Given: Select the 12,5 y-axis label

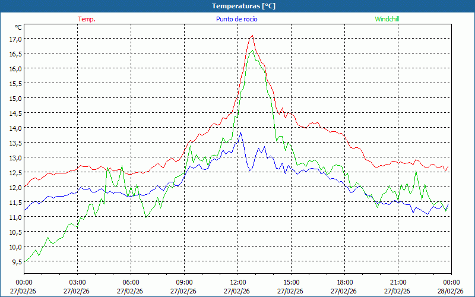Looking at the screenshot, I should coord(15,172).
